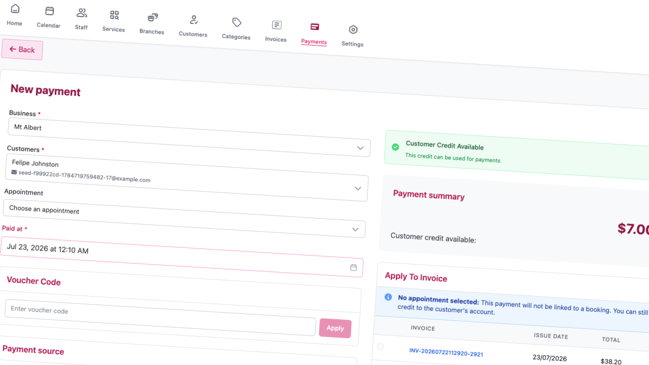Click the Apply To Invoice heading
Viewport: 649px width, 365px height.
[416, 277]
